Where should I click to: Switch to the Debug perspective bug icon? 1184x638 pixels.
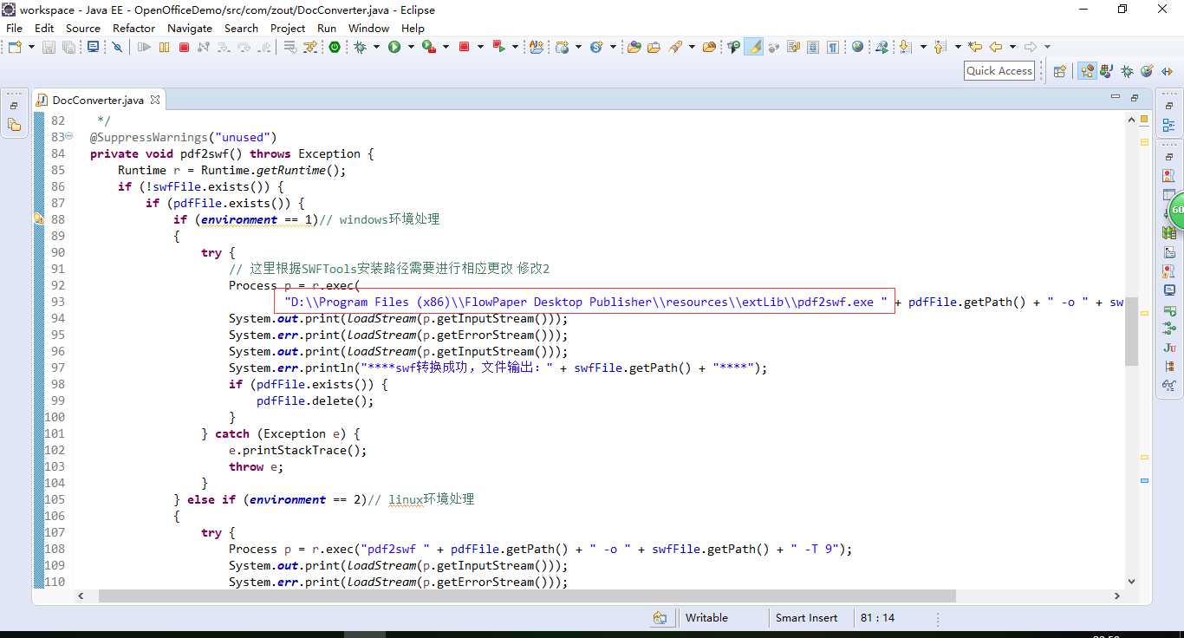[1127, 72]
